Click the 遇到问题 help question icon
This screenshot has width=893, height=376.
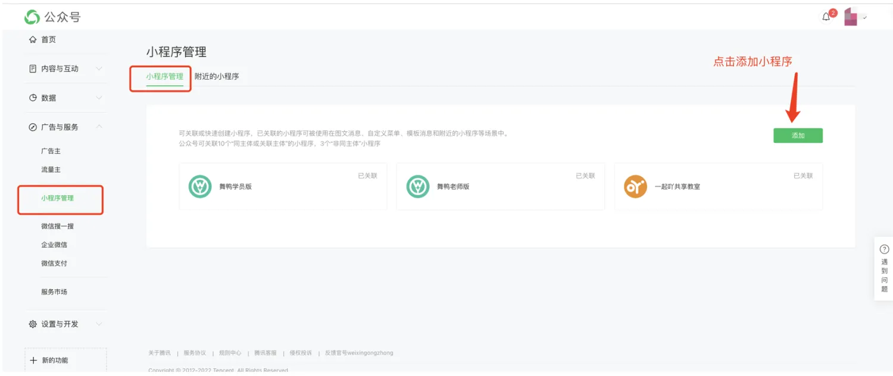pyautogui.click(x=884, y=250)
